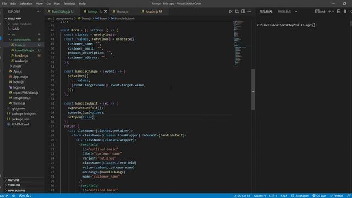
Task: Open the Terminal menu
Action: pyautogui.click(x=69, y=4)
